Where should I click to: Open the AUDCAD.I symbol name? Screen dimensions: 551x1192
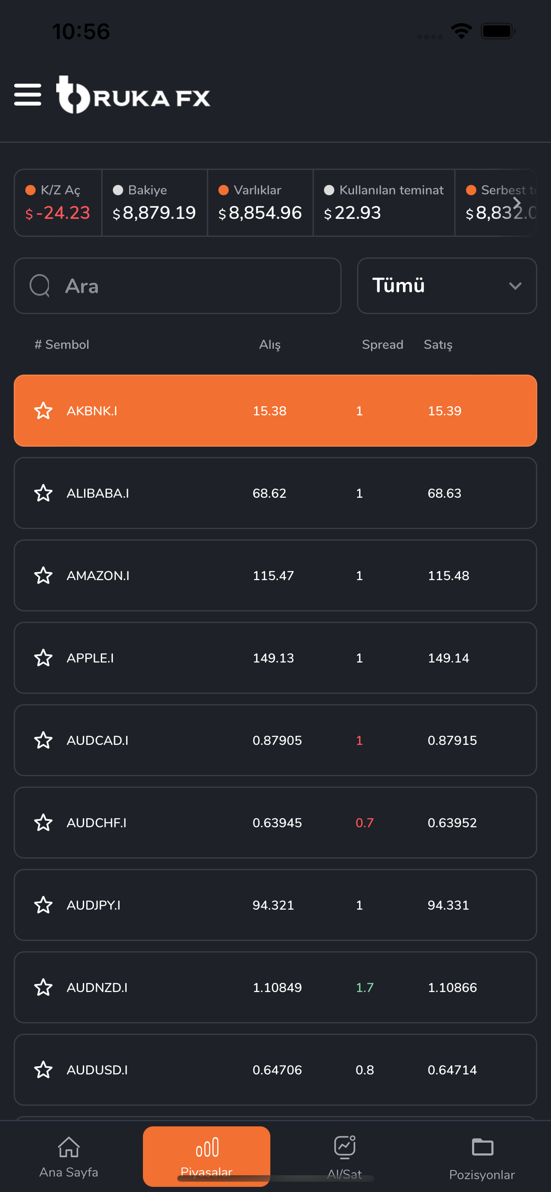tap(97, 740)
